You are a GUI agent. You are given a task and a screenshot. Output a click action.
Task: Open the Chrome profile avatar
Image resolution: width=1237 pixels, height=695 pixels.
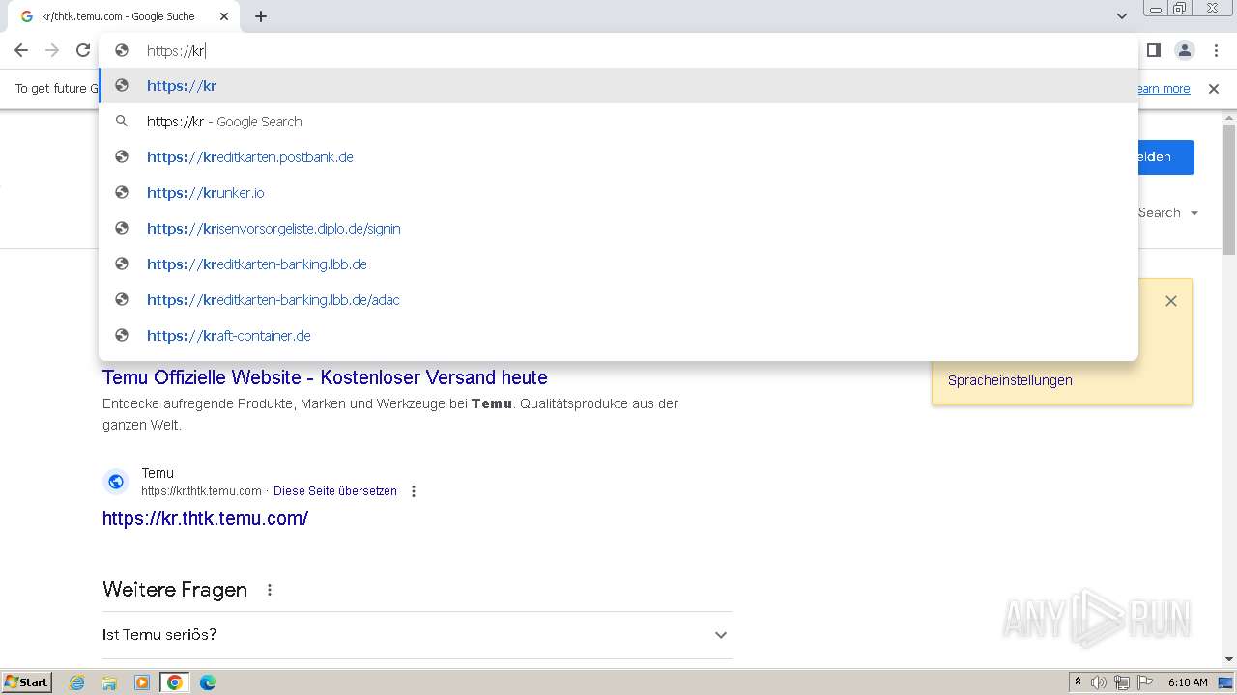1184,50
